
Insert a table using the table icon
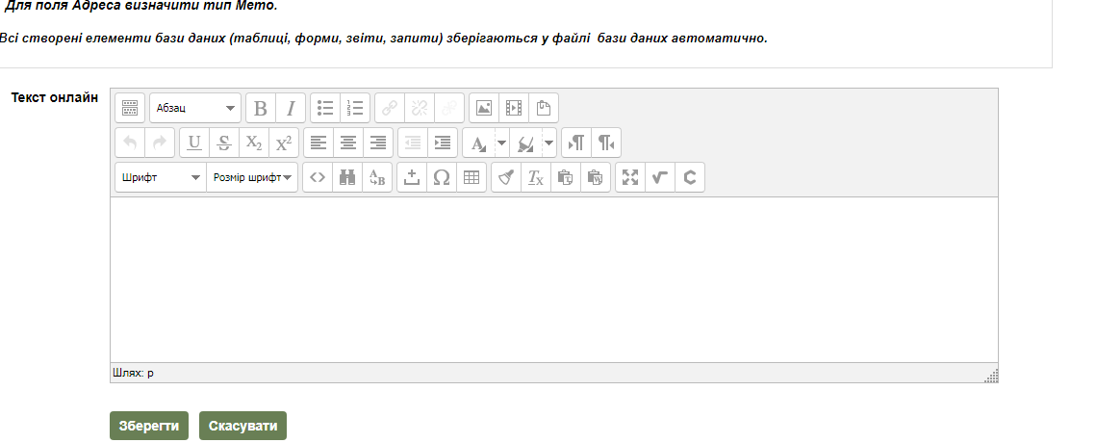click(472, 178)
